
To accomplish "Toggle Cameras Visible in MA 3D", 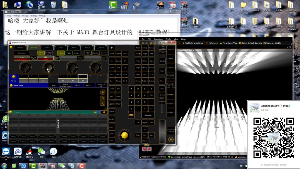I will 271,43.
